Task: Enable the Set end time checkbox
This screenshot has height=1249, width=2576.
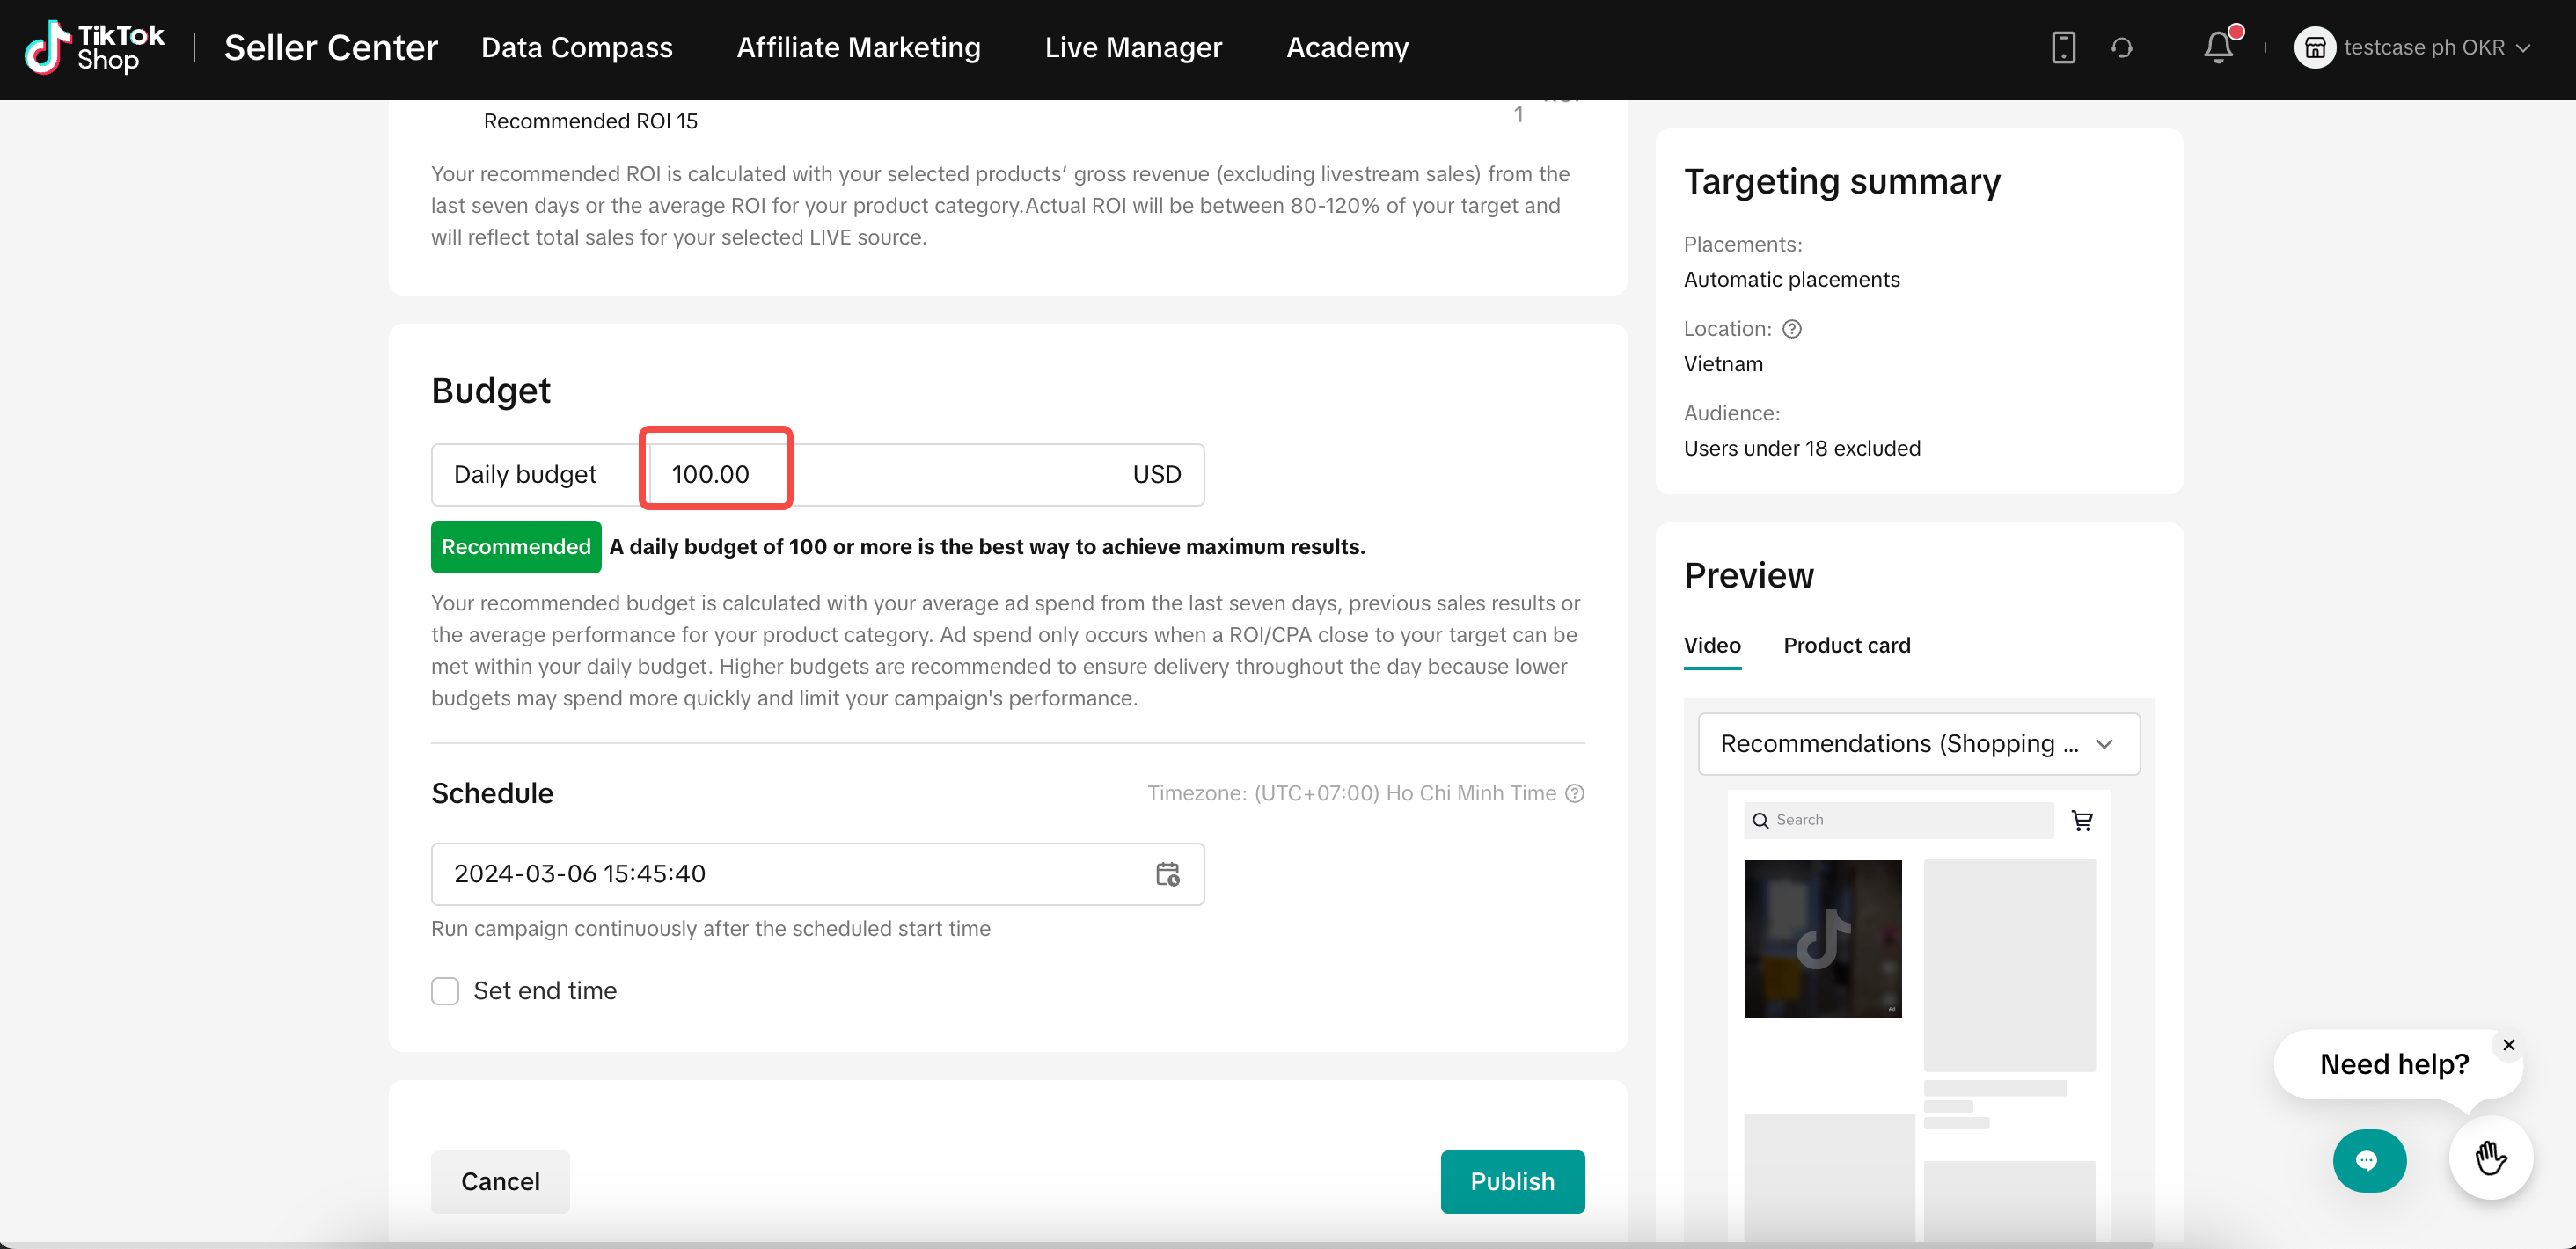Action: (445, 991)
